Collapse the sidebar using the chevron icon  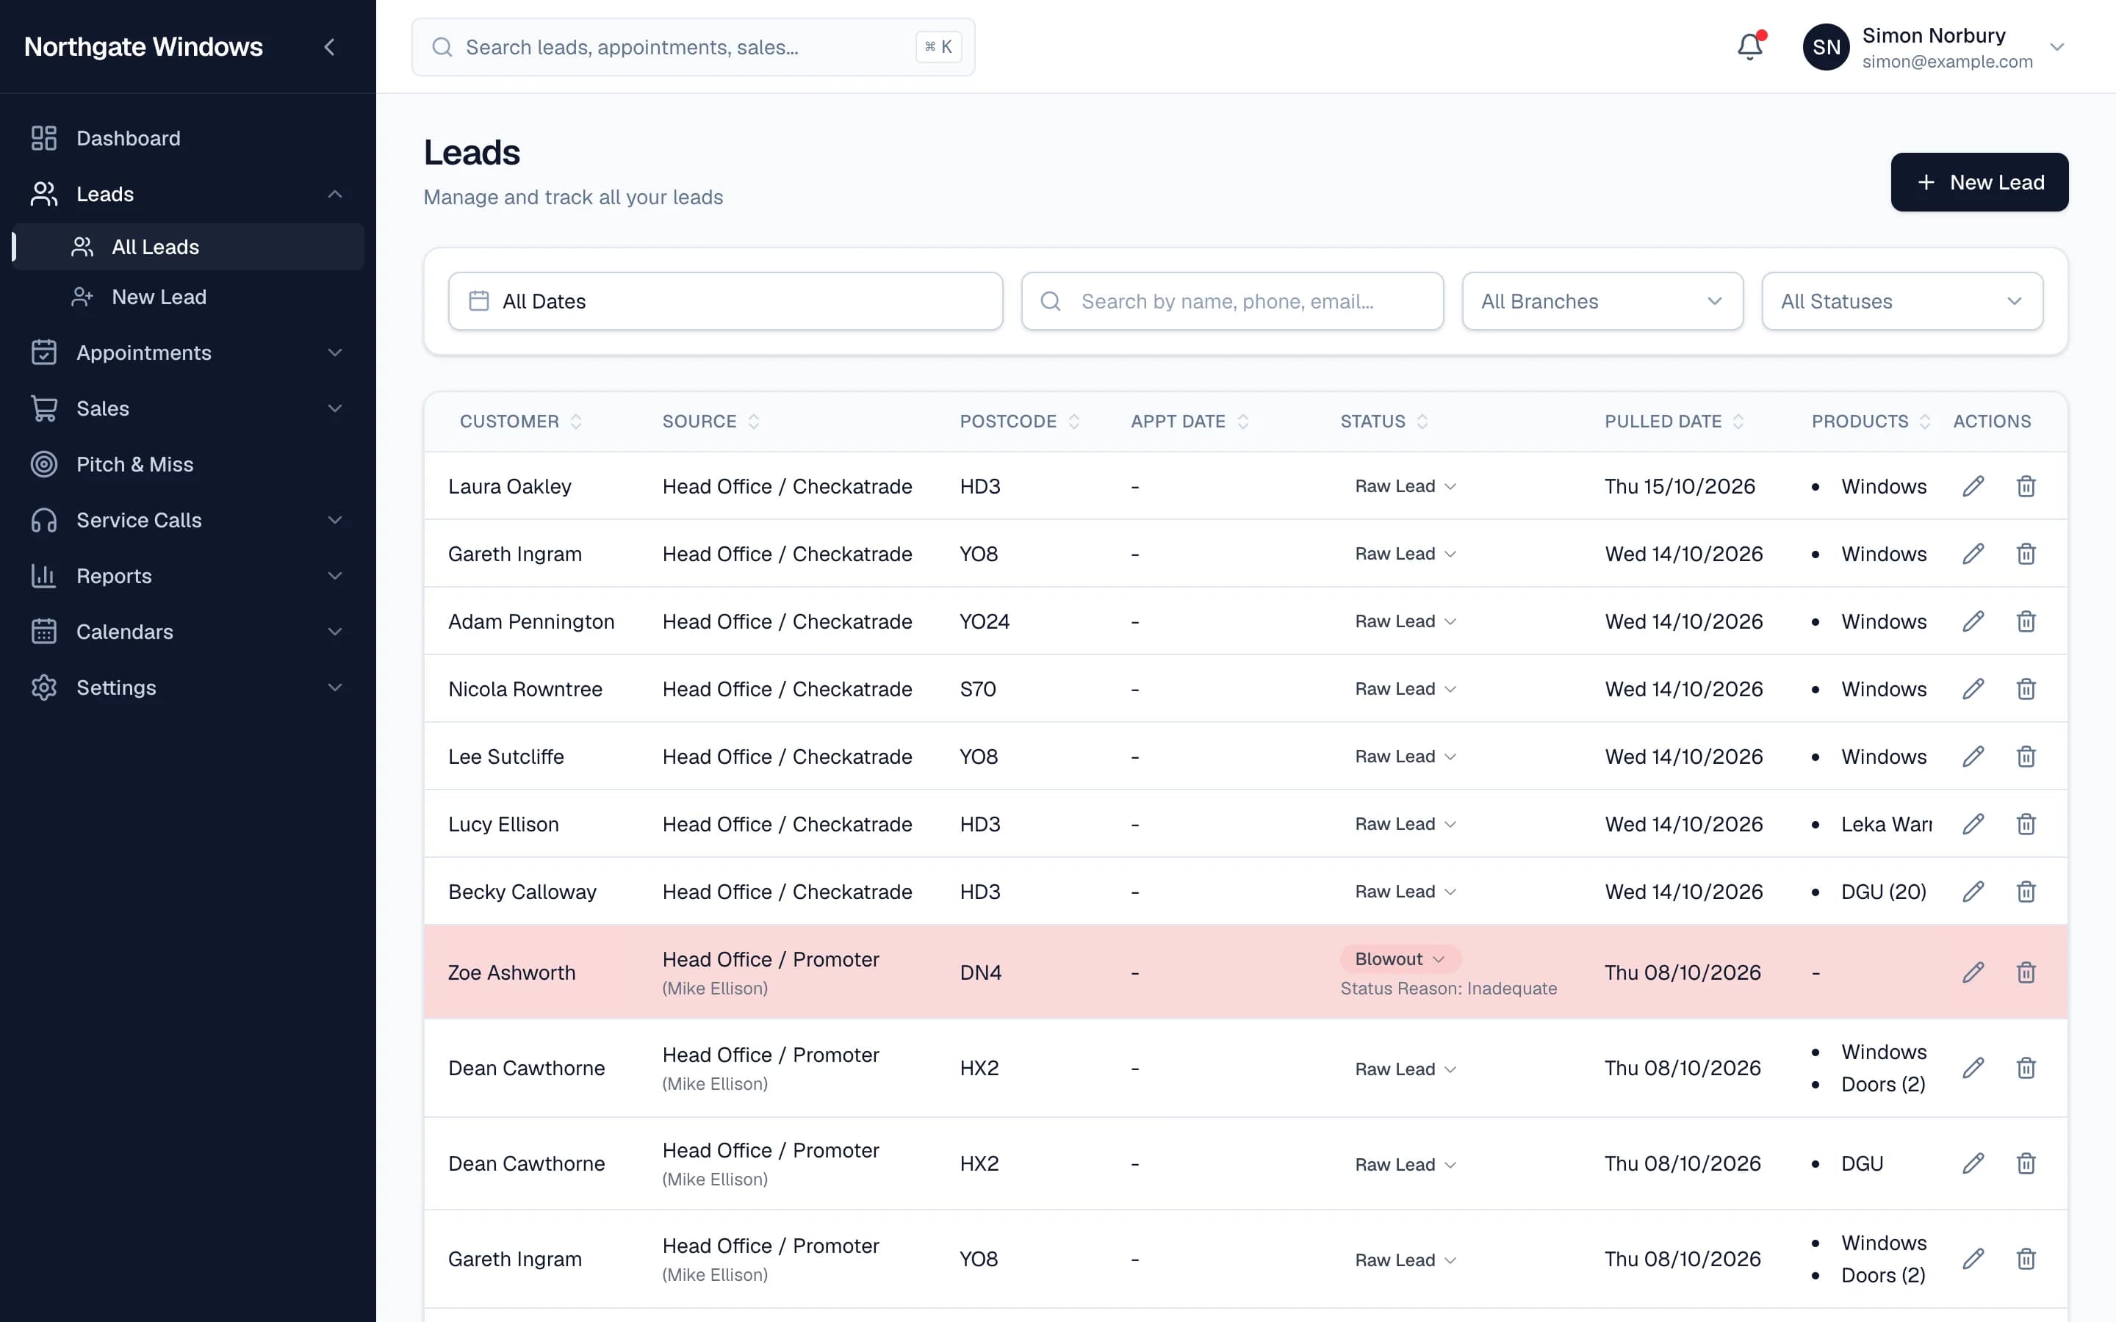tap(330, 47)
